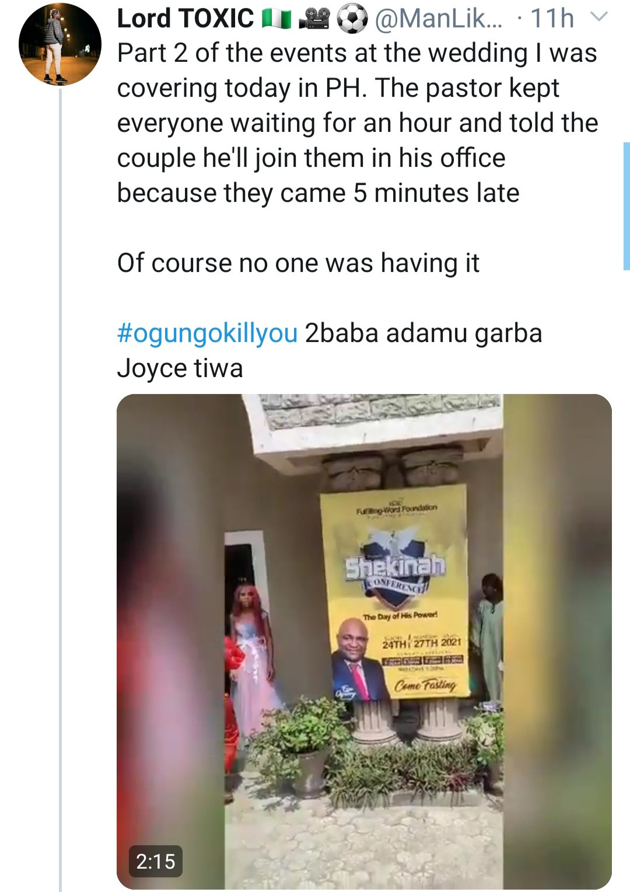
Task: Click the 11h tweet timestamp
Action: coord(552,19)
